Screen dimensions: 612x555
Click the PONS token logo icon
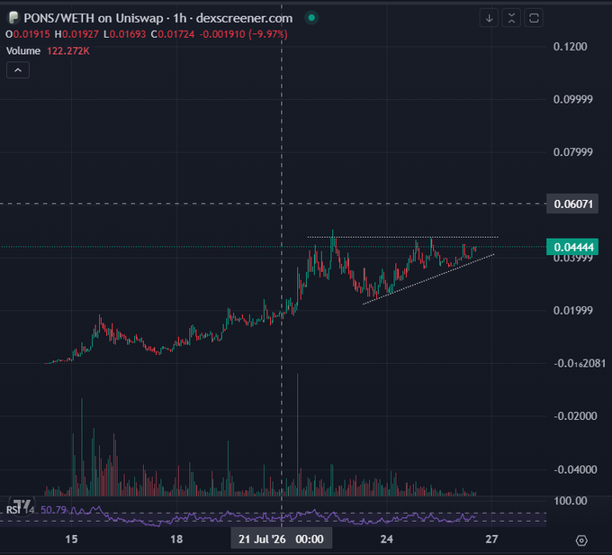coord(13,18)
